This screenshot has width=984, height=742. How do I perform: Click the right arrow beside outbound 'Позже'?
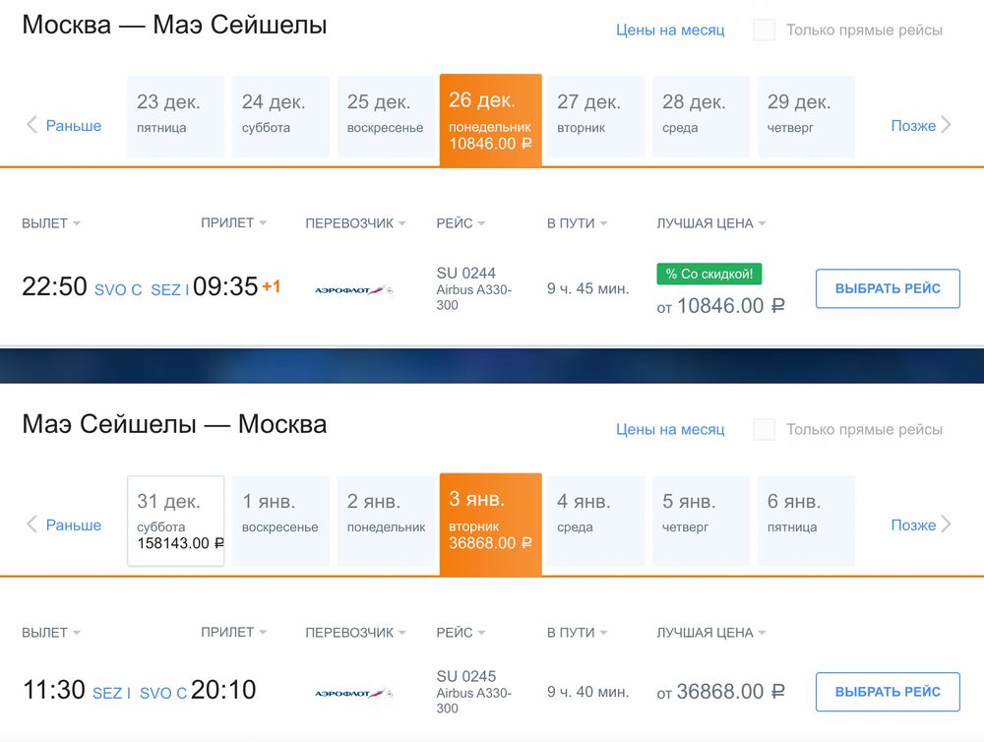[x=947, y=125]
